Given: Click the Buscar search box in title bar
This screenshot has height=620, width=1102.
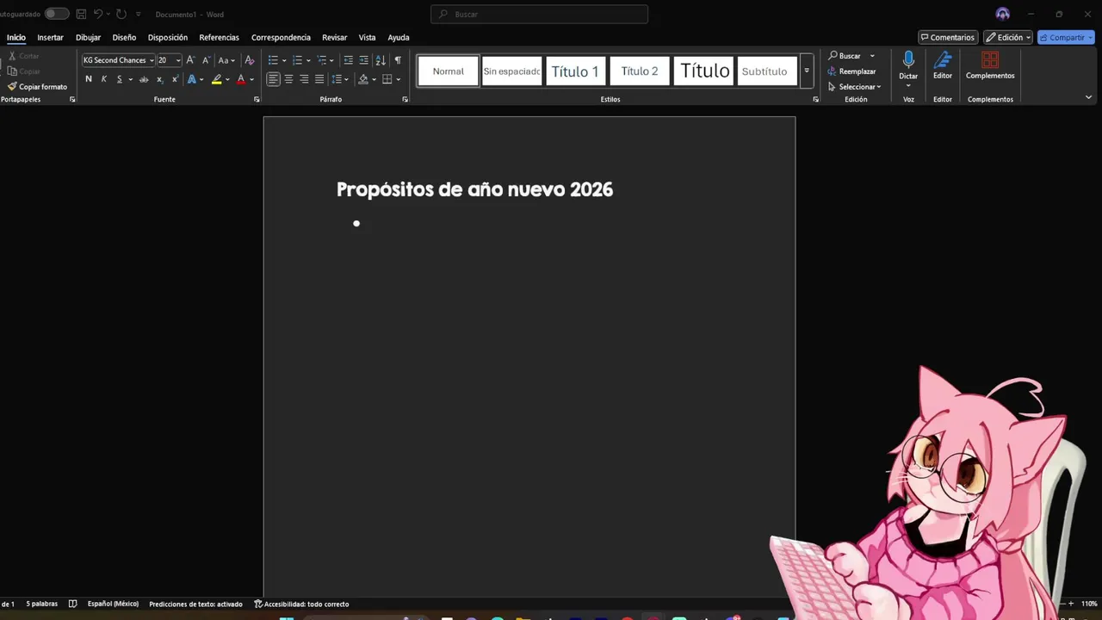Looking at the screenshot, I should tap(539, 14).
